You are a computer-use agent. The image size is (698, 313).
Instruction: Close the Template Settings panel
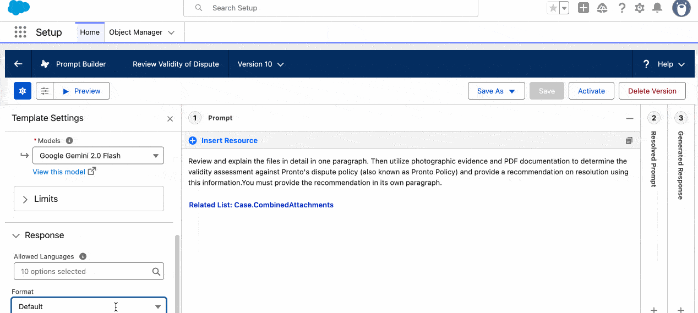(x=170, y=119)
